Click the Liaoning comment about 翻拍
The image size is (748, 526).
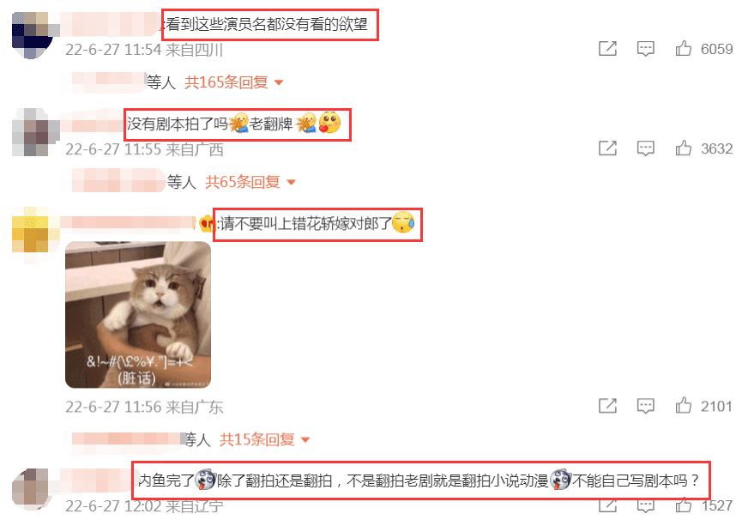coord(419,481)
